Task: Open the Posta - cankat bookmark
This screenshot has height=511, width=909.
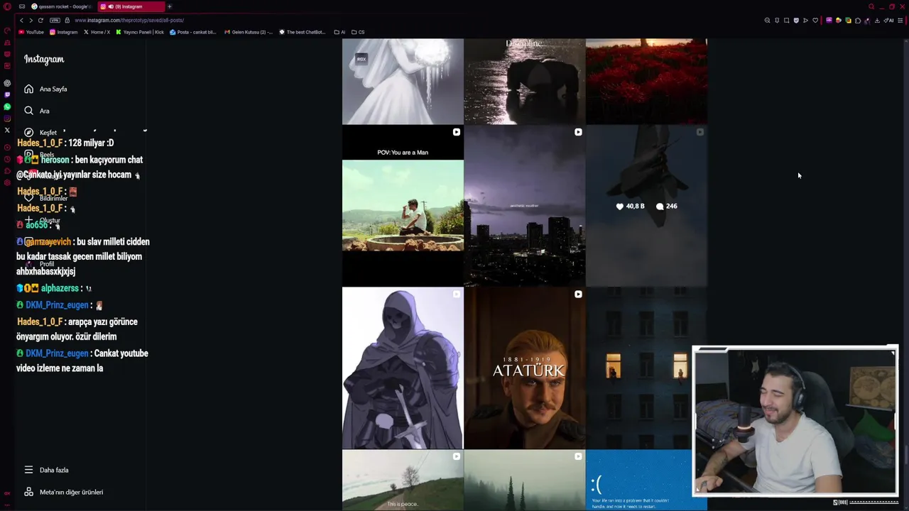Action: 193,32
